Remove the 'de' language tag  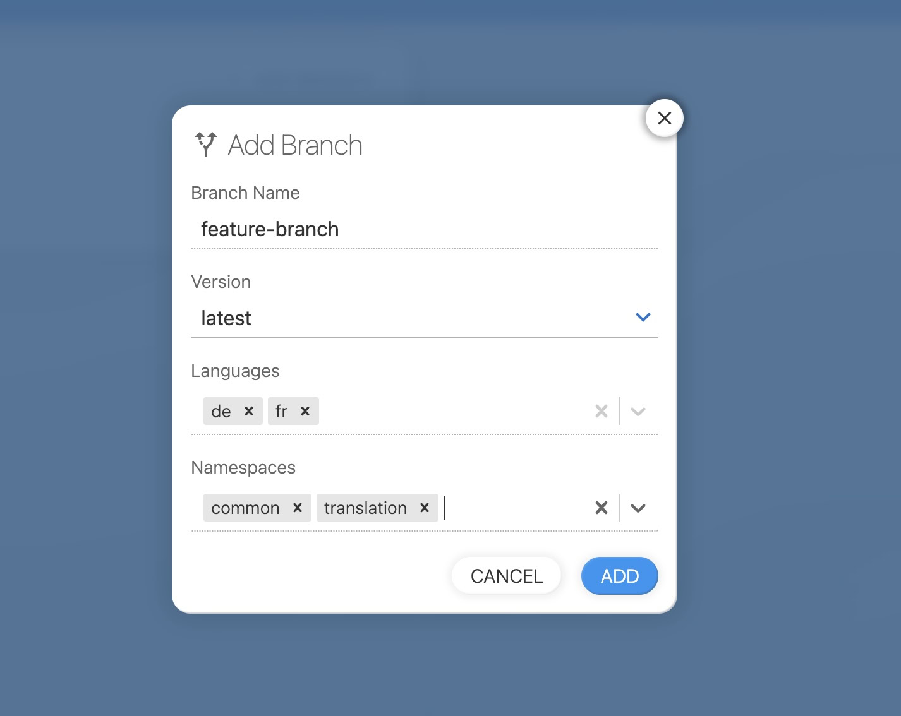tap(249, 411)
